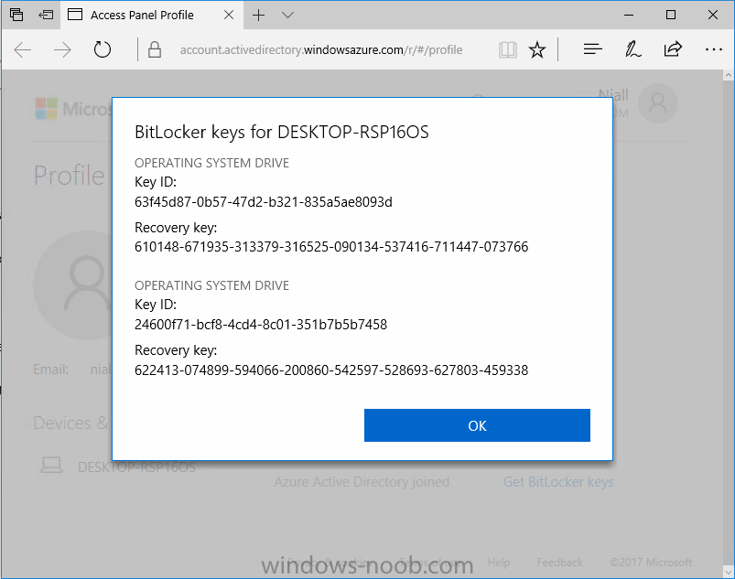
Task: Maximize the Edge browser window
Action: click(671, 15)
